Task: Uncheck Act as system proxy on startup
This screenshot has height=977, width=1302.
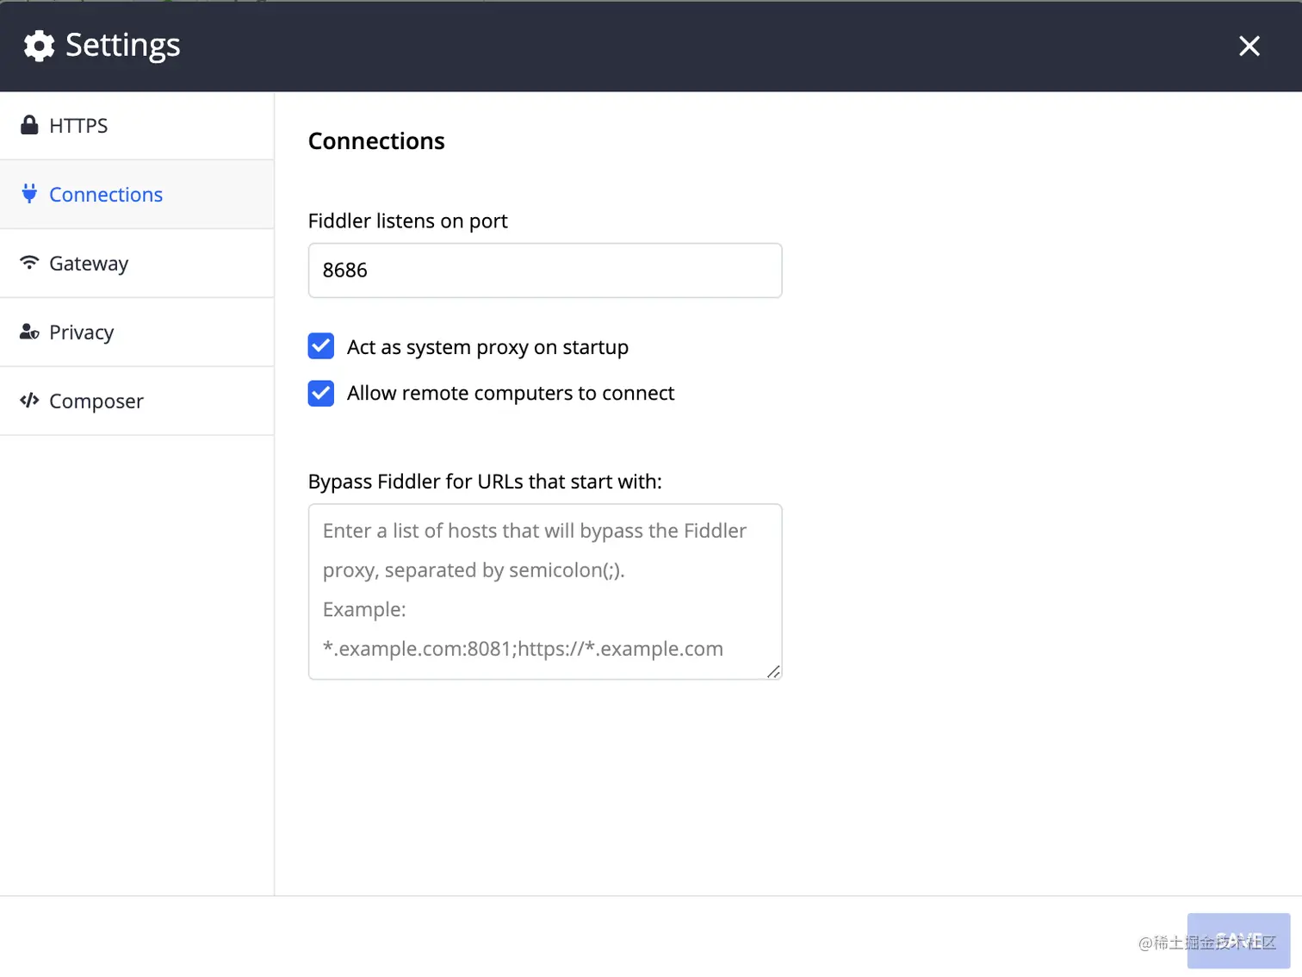Action: click(x=321, y=346)
